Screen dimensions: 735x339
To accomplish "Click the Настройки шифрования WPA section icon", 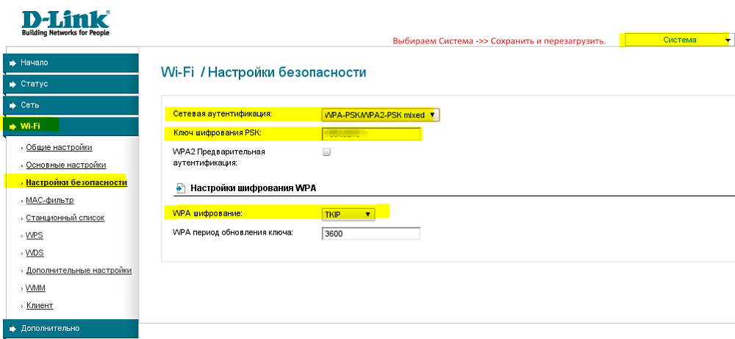I will click(x=180, y=188).
